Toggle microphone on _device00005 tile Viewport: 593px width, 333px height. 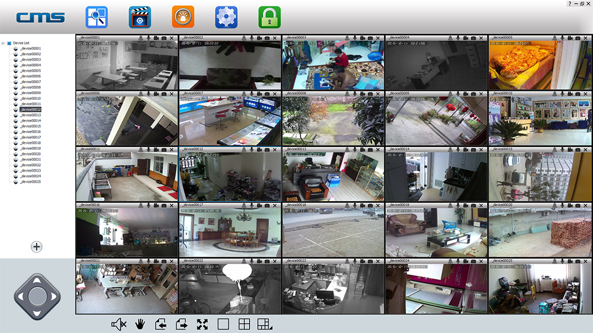point(562,38)
